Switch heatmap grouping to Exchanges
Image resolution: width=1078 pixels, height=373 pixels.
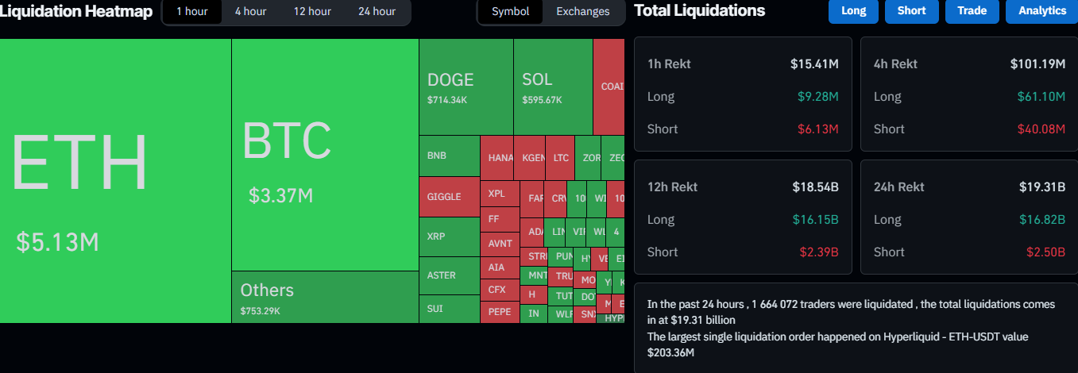point(583,11)
